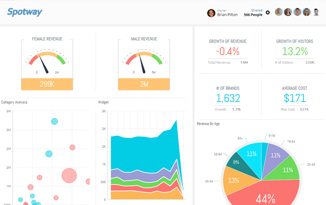
Task: Click the 55-64 pie label
Action: click(x=218, y=154)
